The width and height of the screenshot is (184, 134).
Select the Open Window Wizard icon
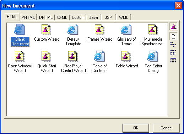click(20, 56)
